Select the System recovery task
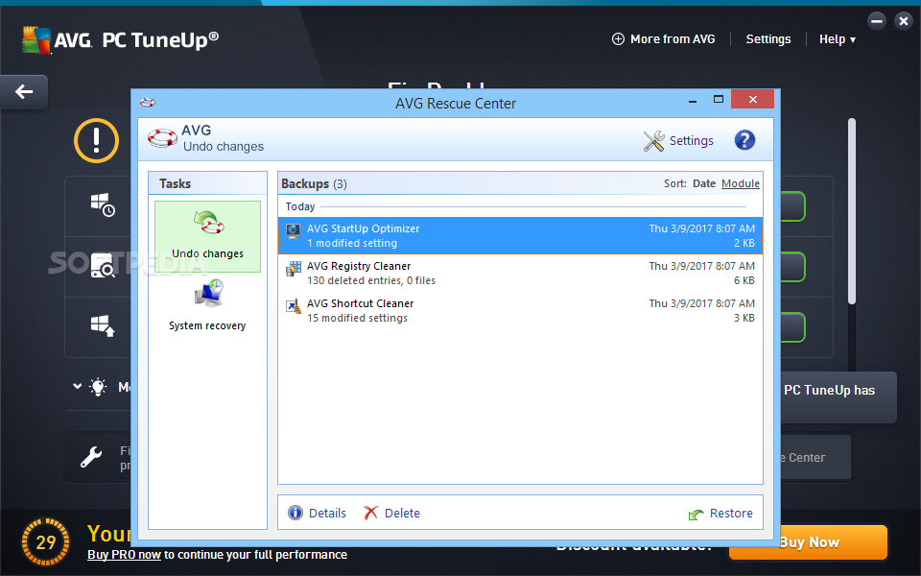 click(207, 305)
